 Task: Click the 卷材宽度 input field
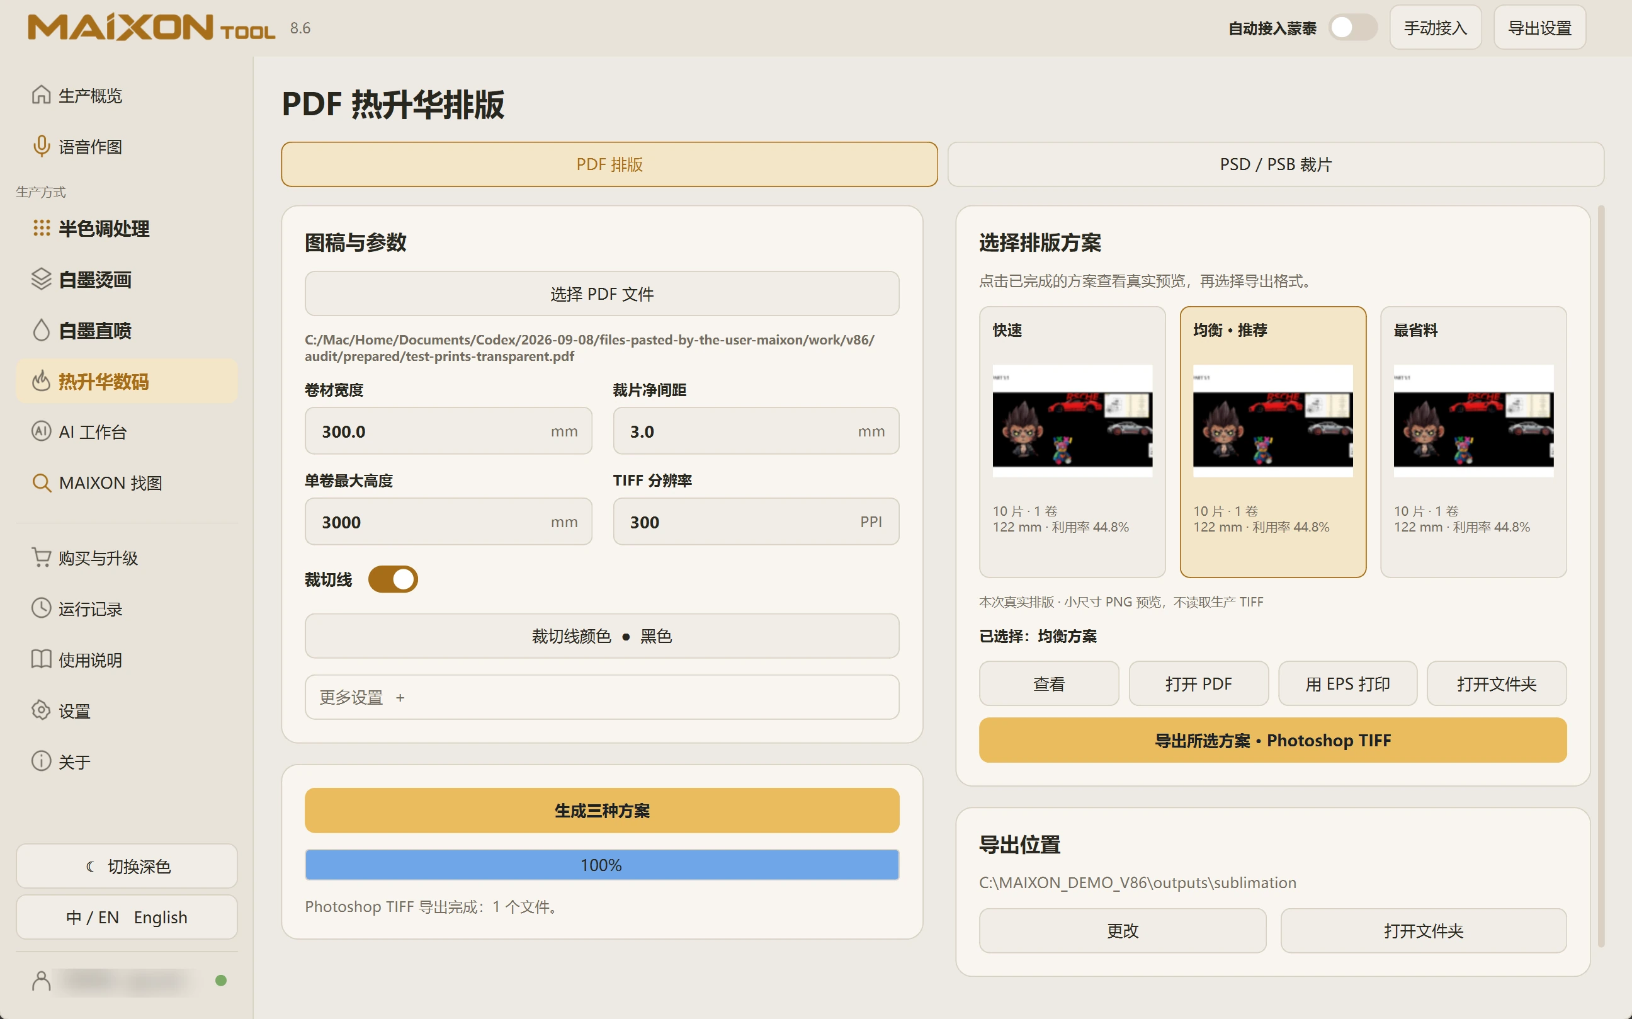(448, 431)
